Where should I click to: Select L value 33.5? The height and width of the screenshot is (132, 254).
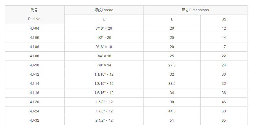[172, 84]
